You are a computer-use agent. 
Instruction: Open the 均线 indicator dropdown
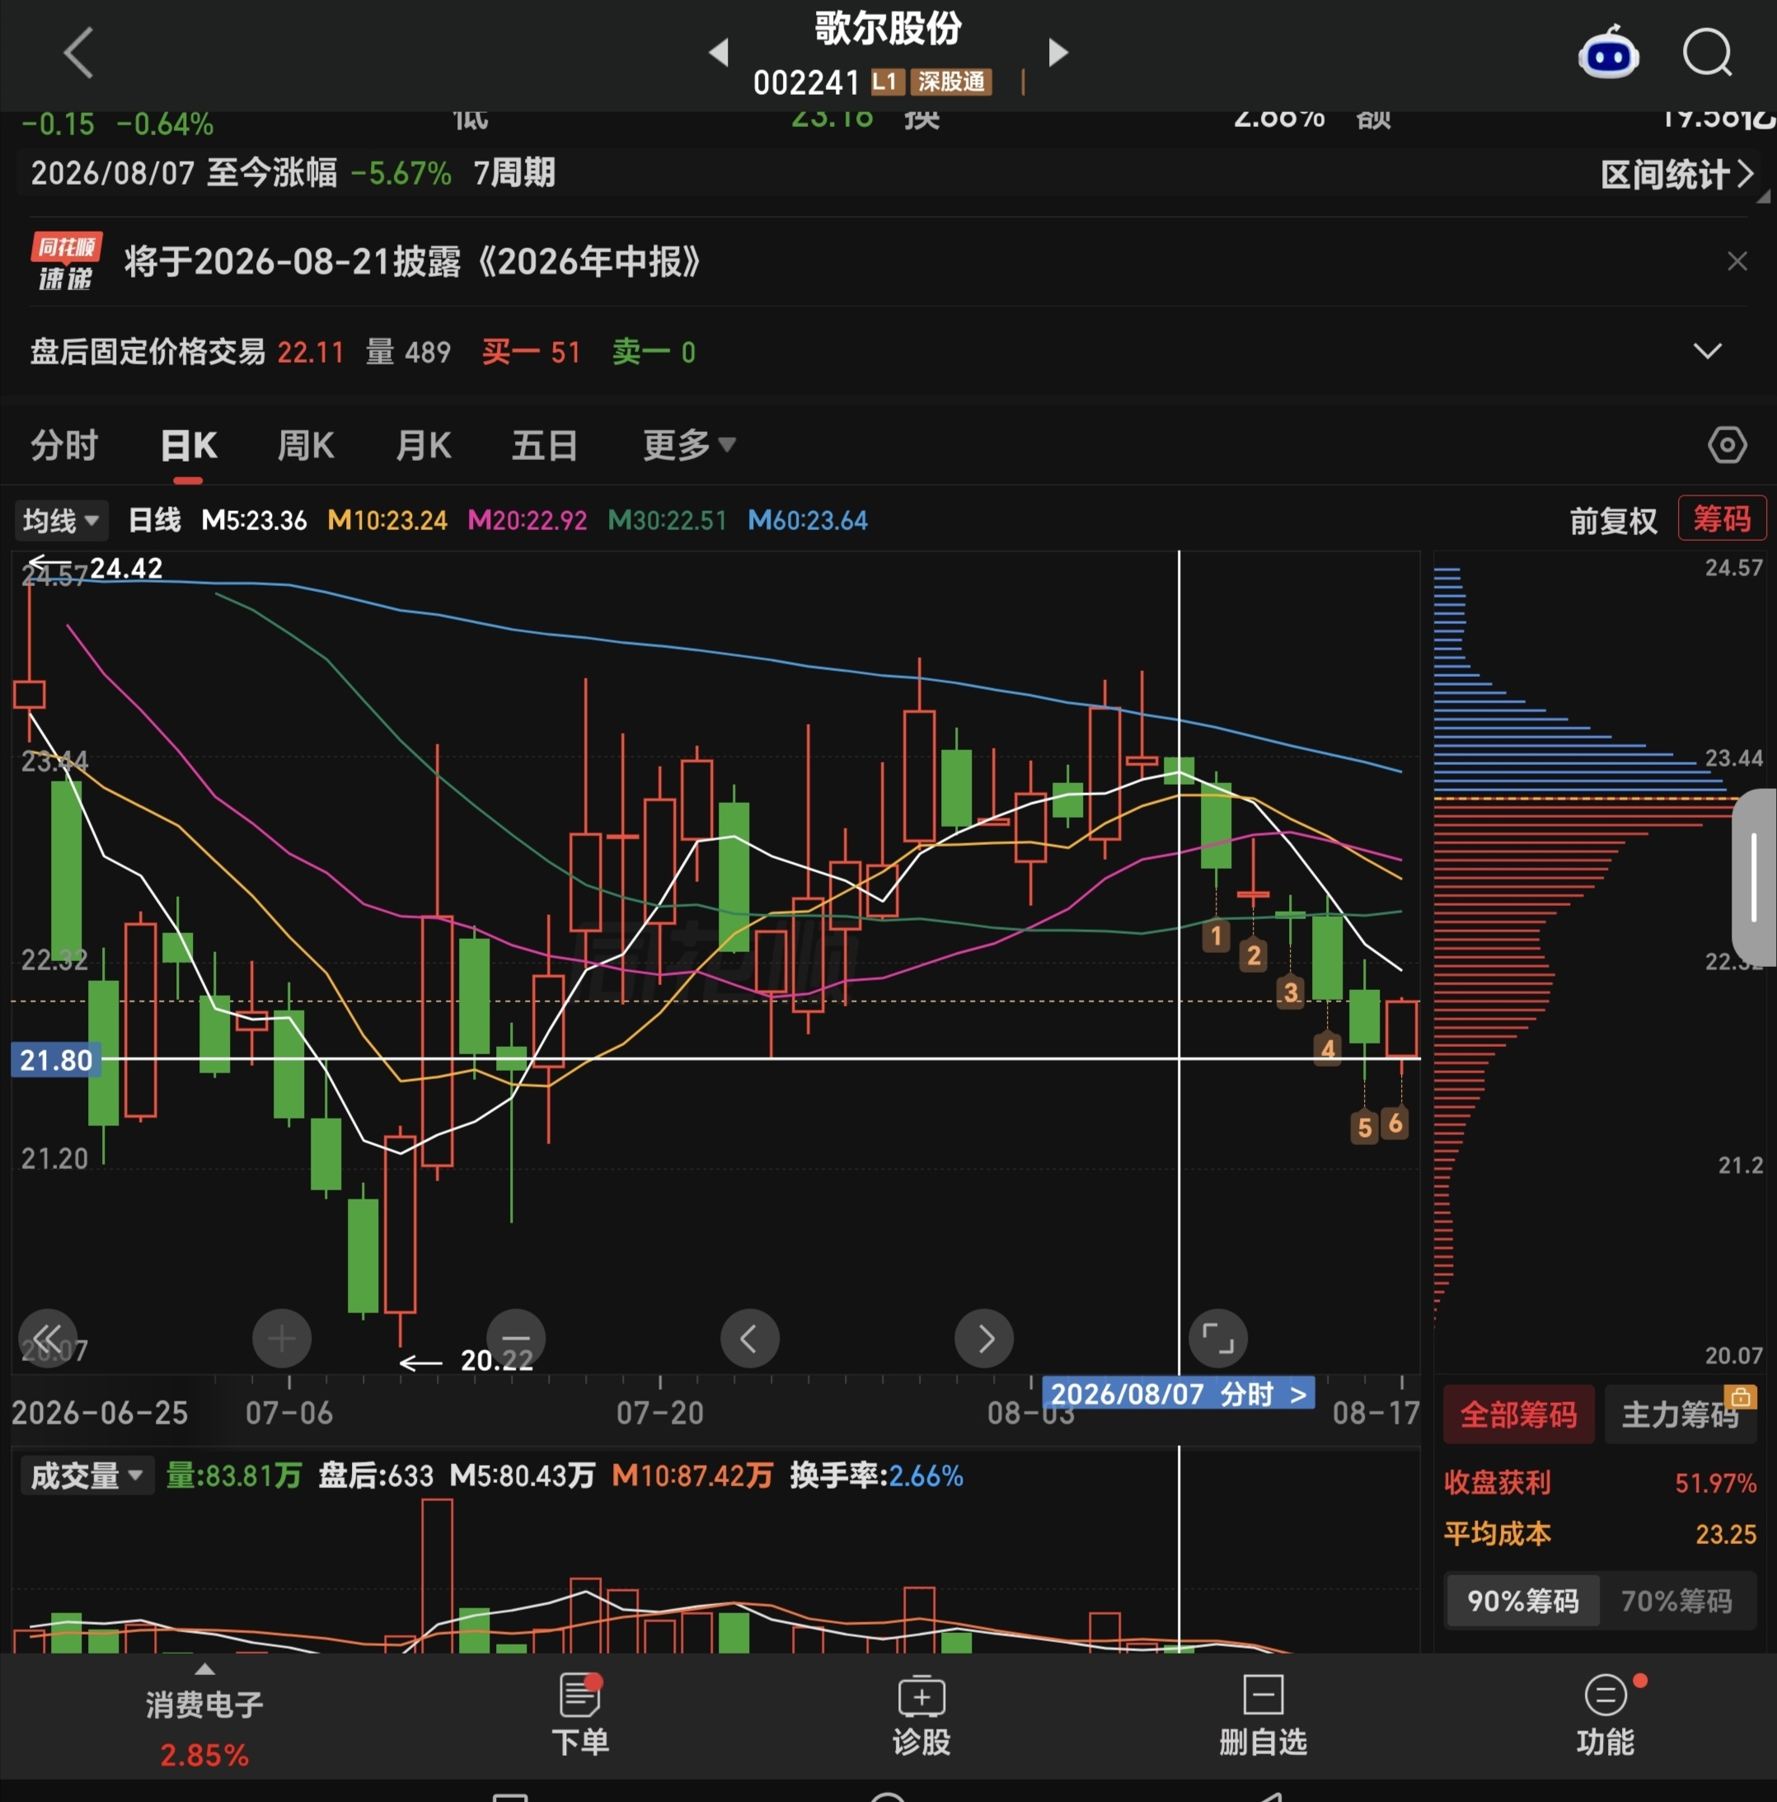tap(61, 519)
